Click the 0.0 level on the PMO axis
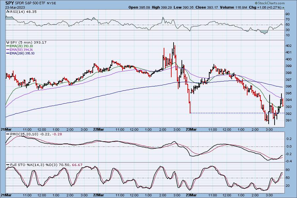 [x=289, y=147]
